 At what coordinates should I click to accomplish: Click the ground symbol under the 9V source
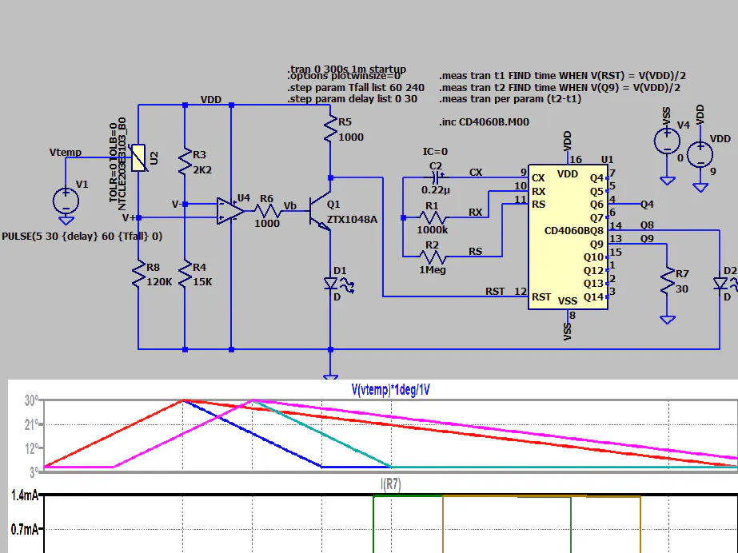(700, 188)
